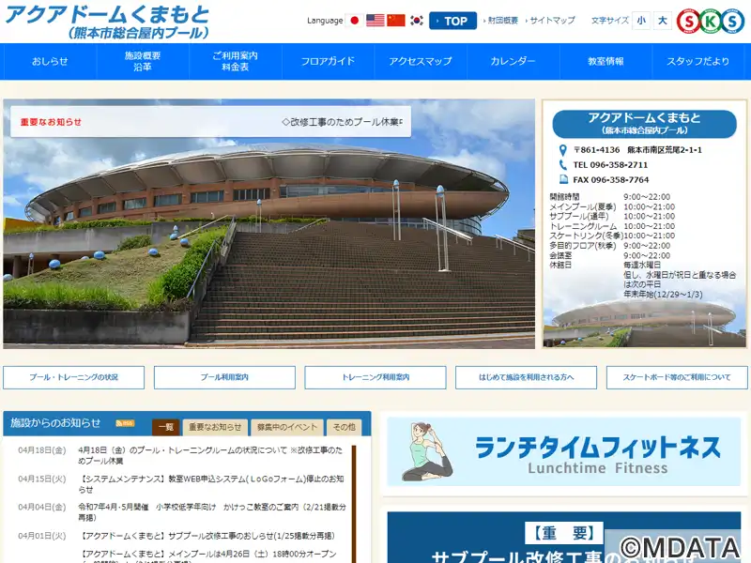Click the telephone icon beside TEL

coord(562,165)
